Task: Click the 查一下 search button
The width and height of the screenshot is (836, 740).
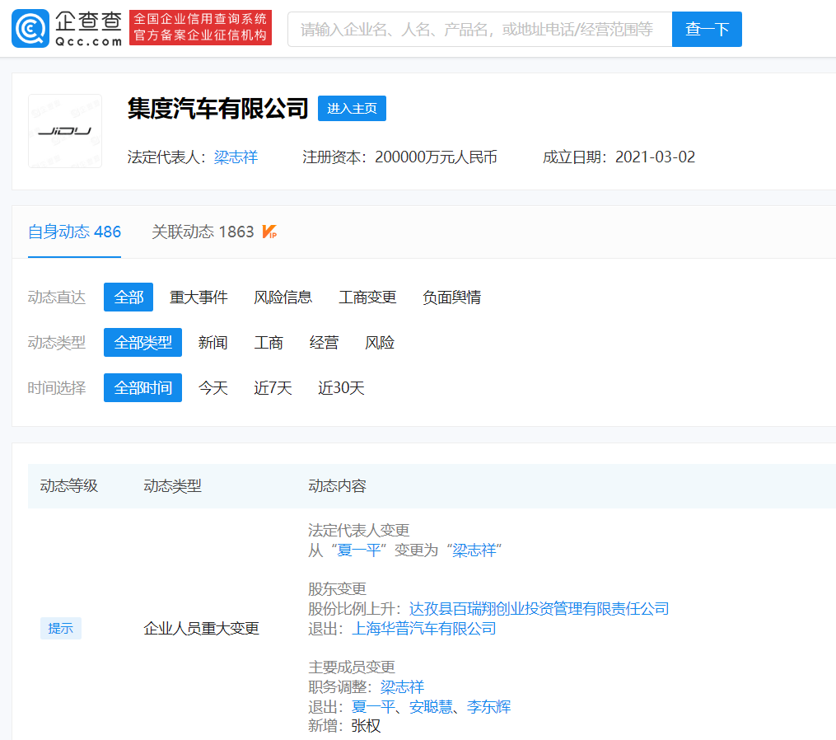Action: [x=706, y=29]
